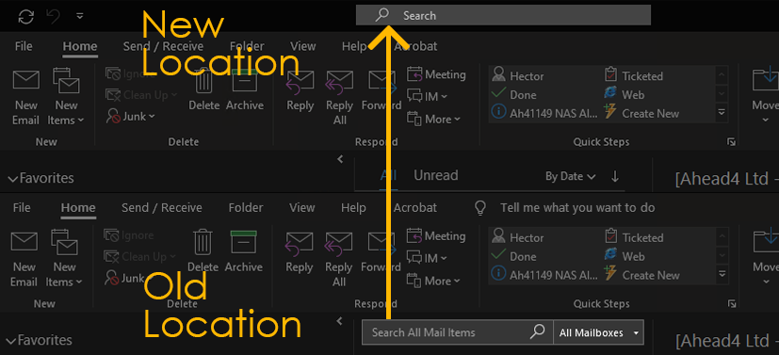
Task: Click the Meeting reply icon in the upper ribbon
Action: pos(414,74)
